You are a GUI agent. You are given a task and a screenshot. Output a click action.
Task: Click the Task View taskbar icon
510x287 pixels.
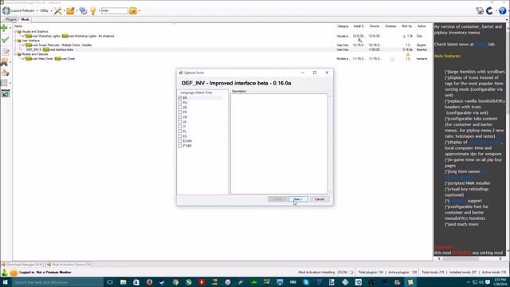coord(110,282)
